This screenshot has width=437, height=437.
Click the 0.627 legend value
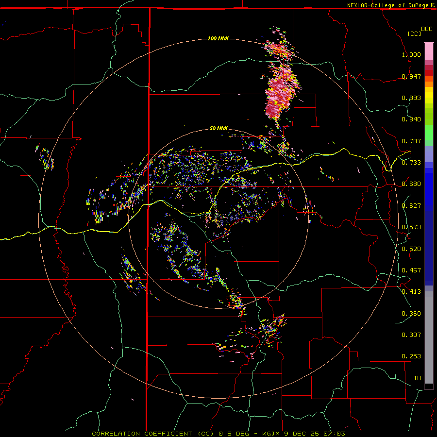(411, 206)
